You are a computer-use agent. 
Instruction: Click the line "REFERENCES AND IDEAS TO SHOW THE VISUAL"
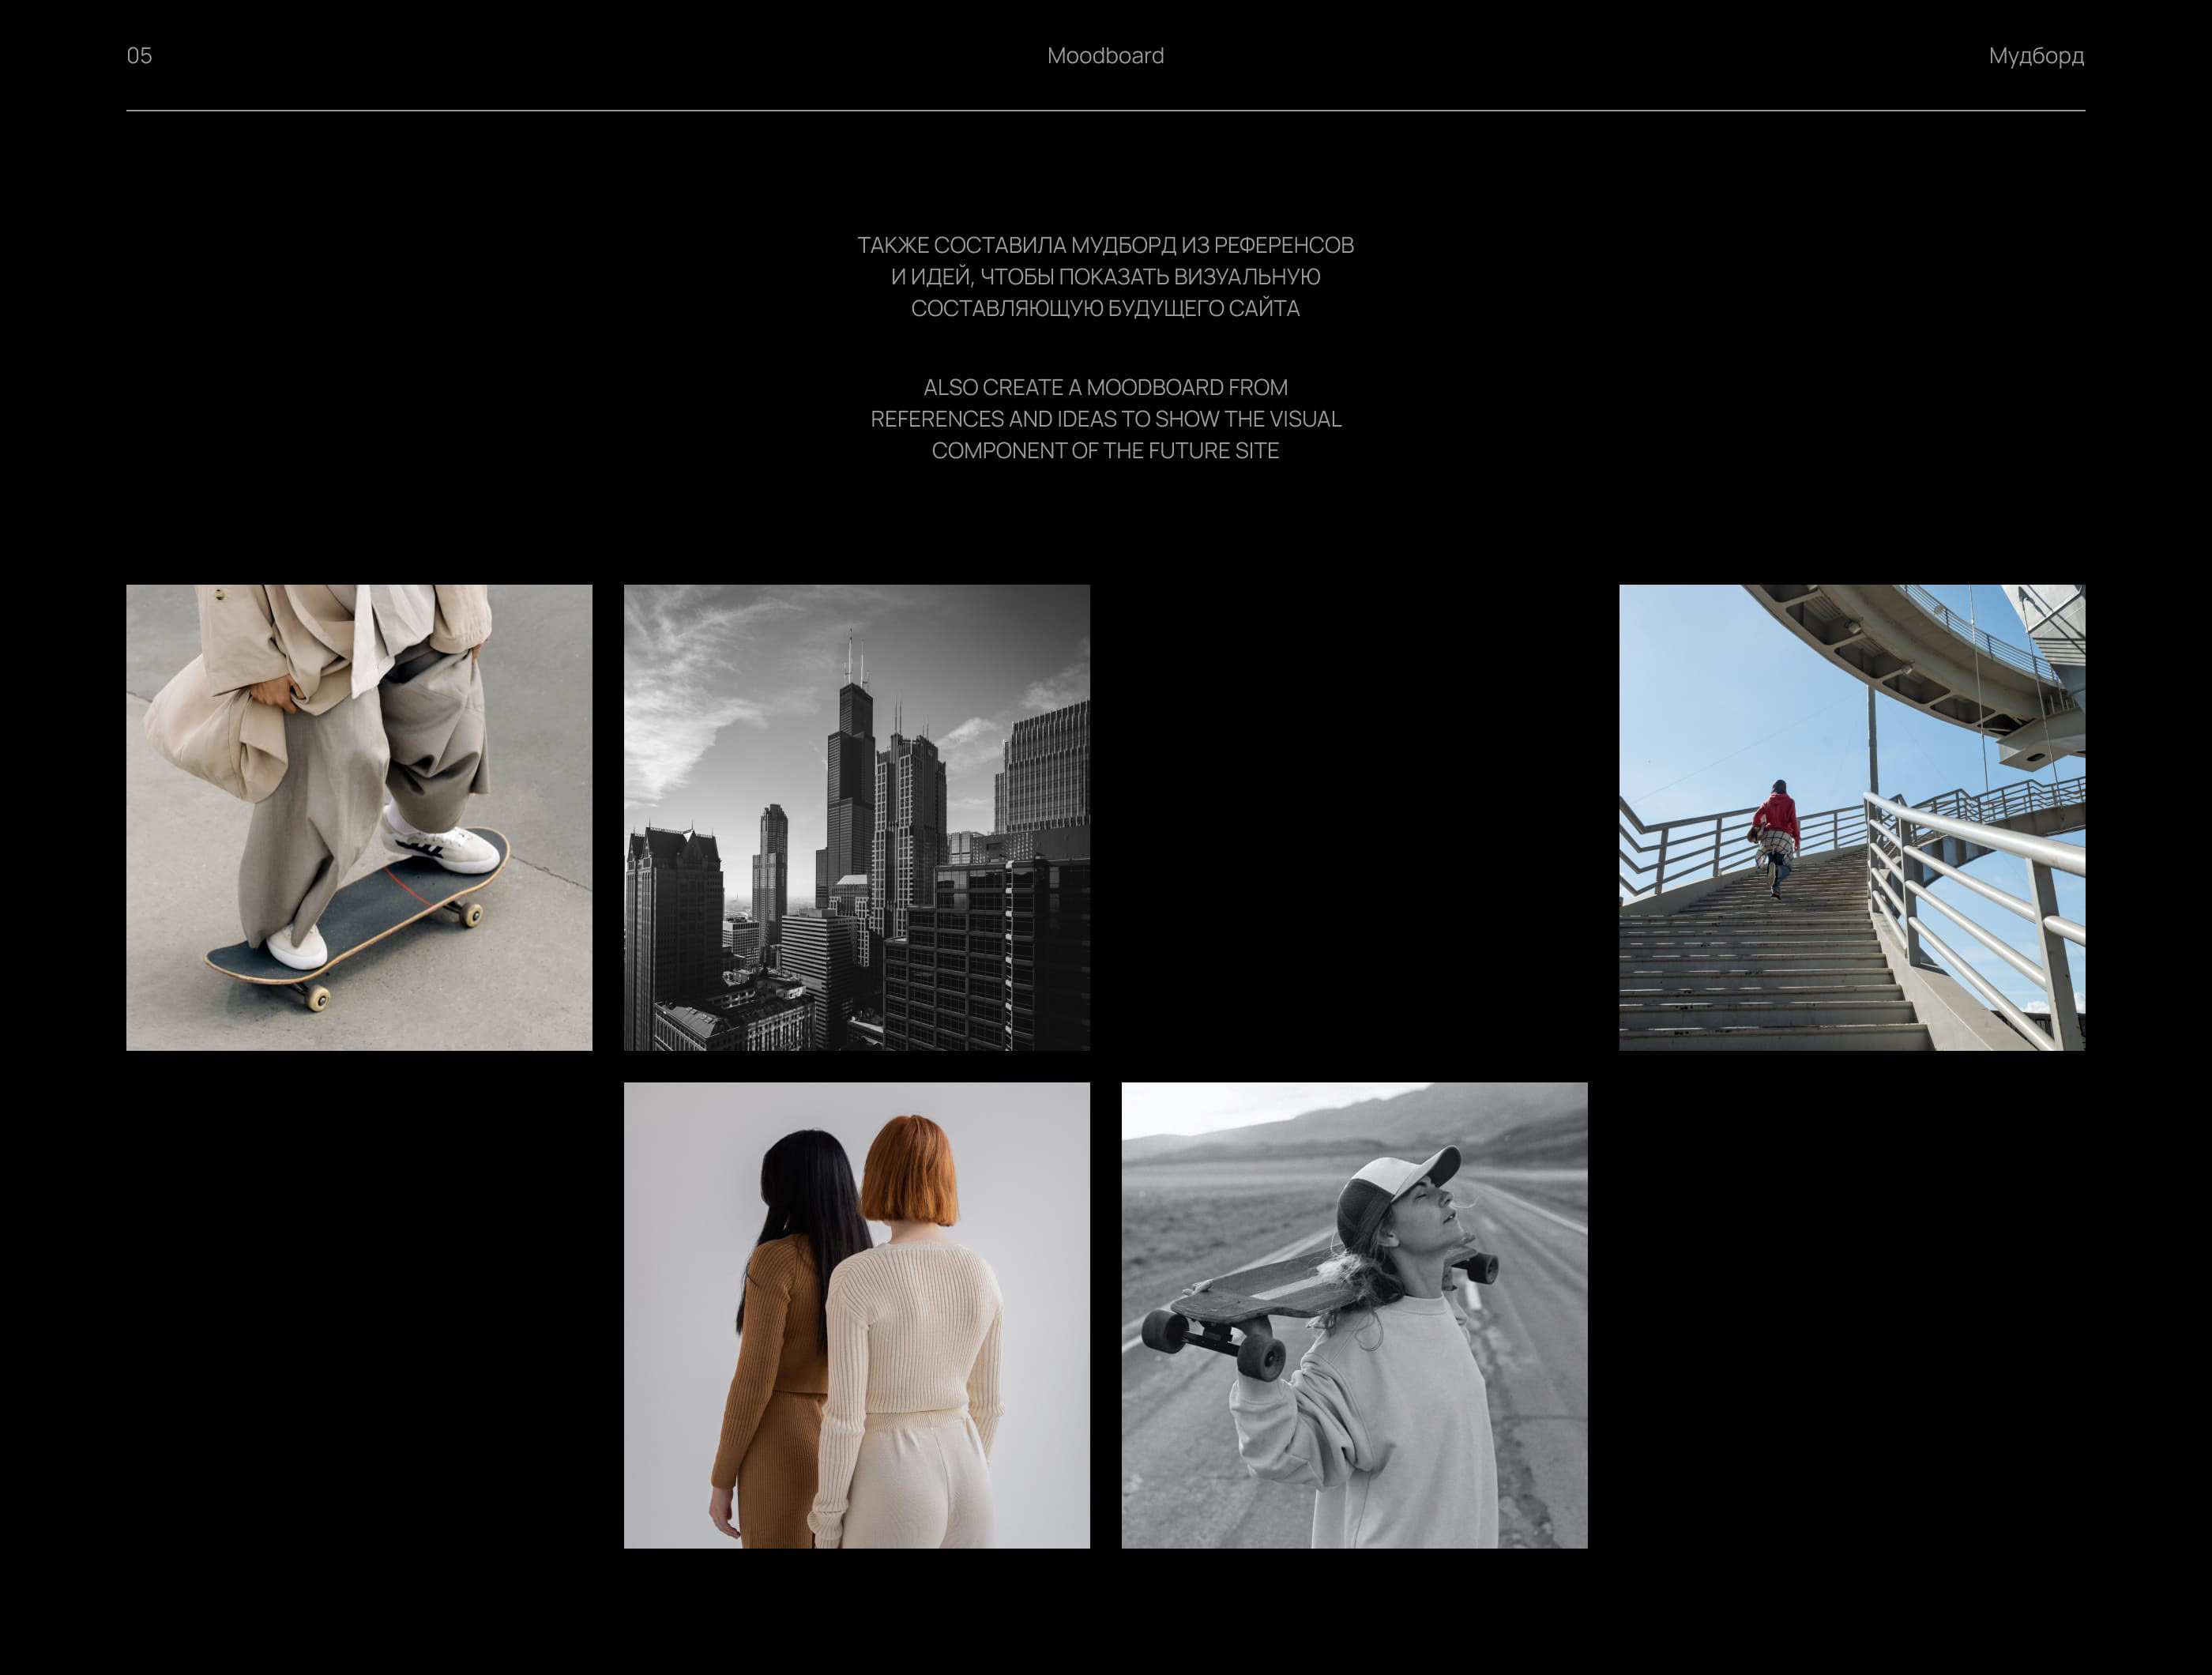[1105, 419]
